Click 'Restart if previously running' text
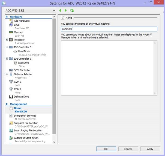Viewport: 165px width, 156px height. [30, 141]
